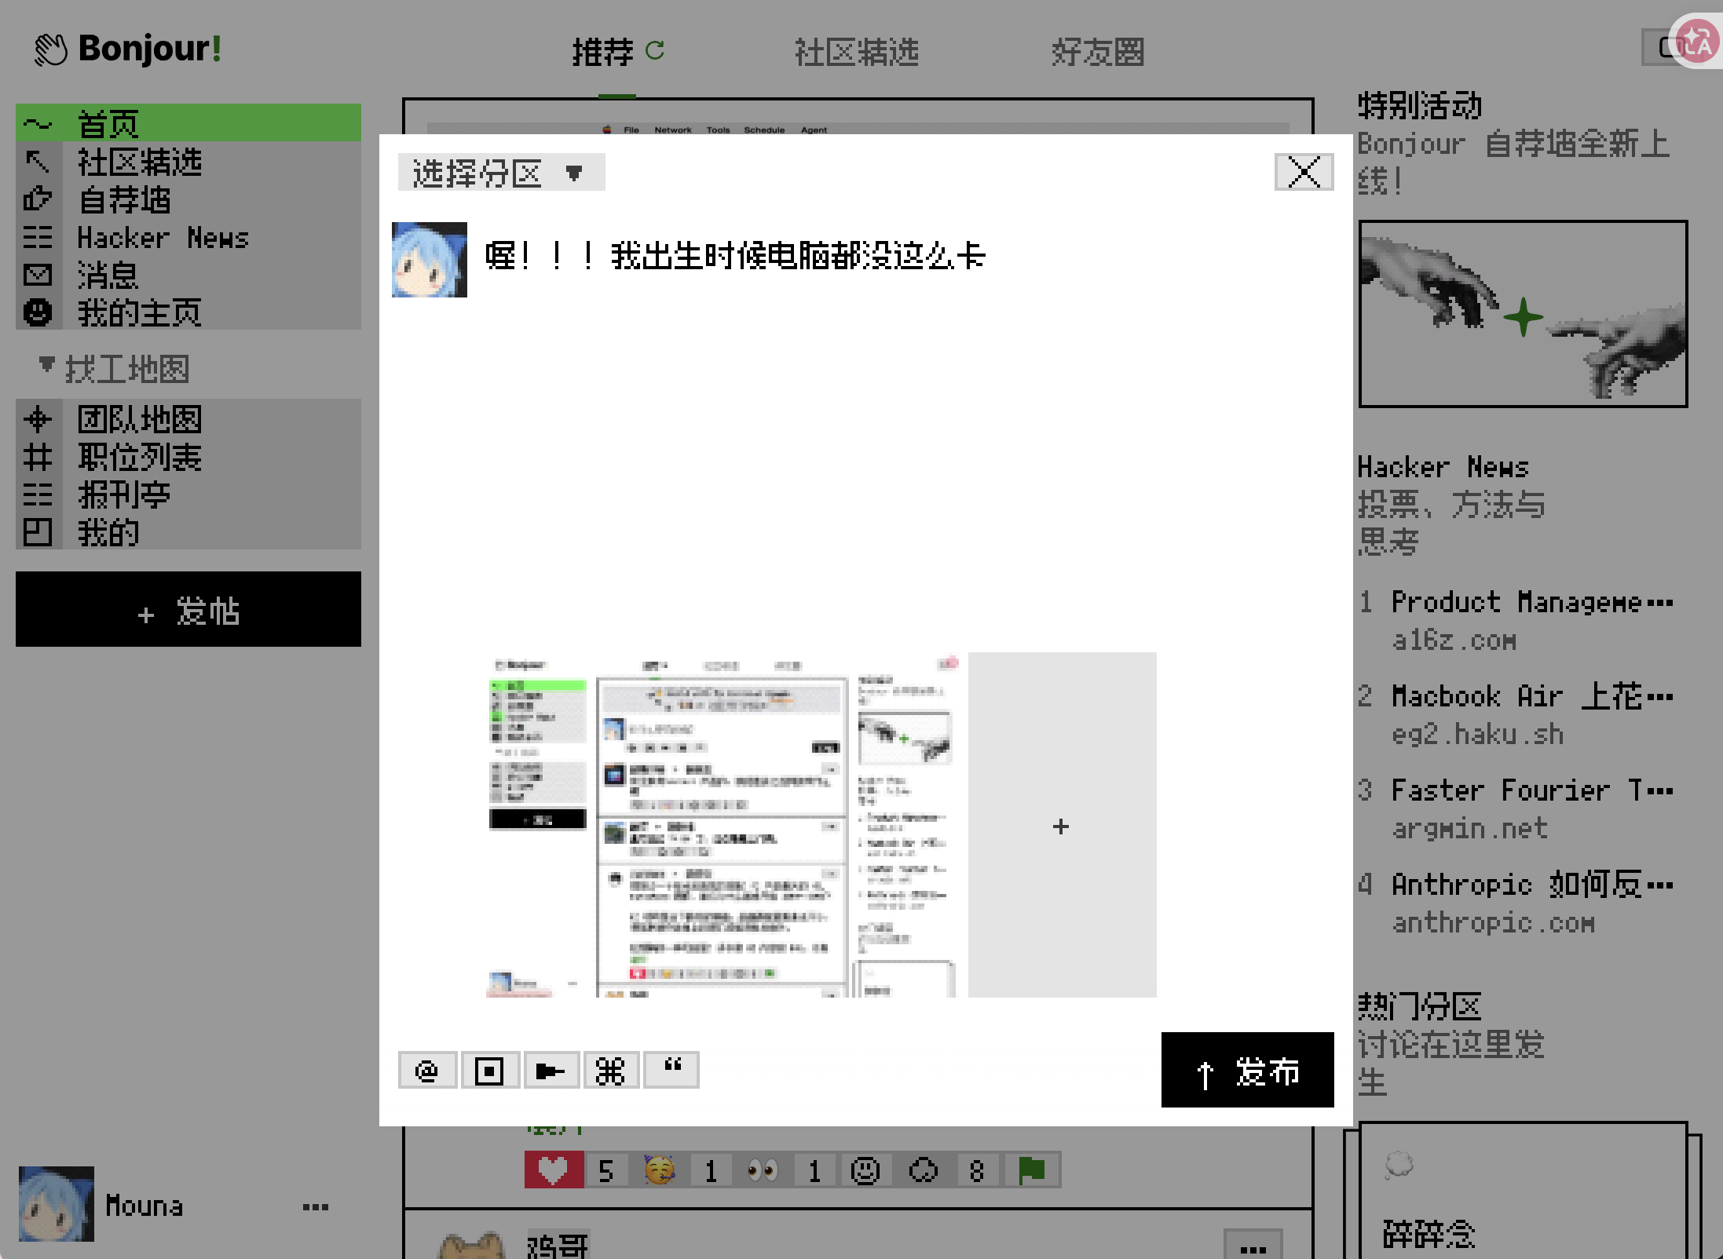Collapse the 找工地图 section

click(x=114, y=367)
